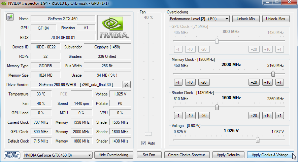
Task: Click the PayPal Donate button
Action: [x=12, y=155]
